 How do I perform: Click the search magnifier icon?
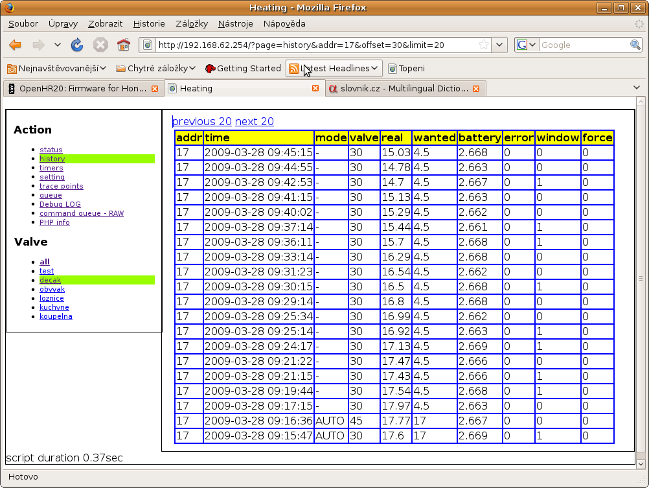[635, 45]
